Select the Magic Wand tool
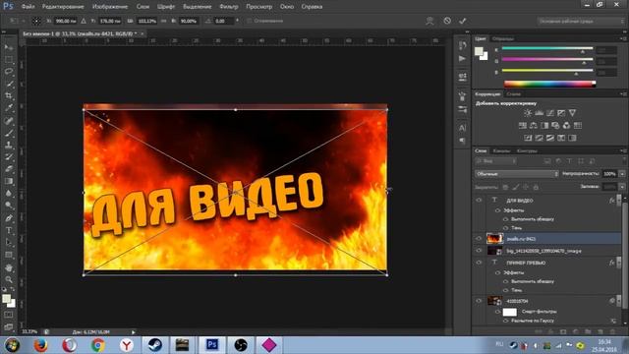 (x=9, y=84)
